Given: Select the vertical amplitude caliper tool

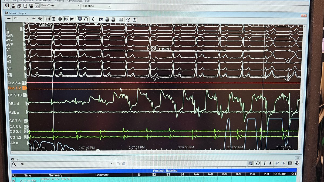Looking at the screenshot, I should [54, 19].
